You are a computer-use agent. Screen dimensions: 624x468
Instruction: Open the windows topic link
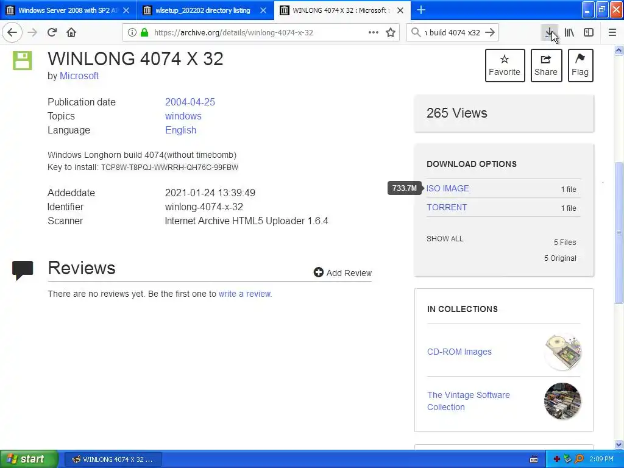183,116
